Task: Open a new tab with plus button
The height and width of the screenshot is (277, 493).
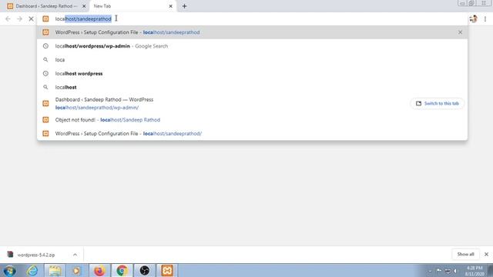Action: [x=185, y=6]
